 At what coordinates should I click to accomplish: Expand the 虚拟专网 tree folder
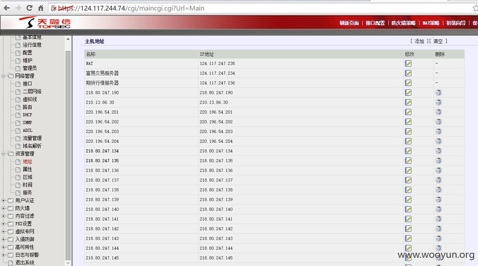click(4, 231)
